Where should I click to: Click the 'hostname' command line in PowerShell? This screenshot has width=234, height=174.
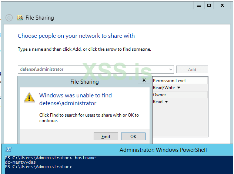click(x=50, y=158)
